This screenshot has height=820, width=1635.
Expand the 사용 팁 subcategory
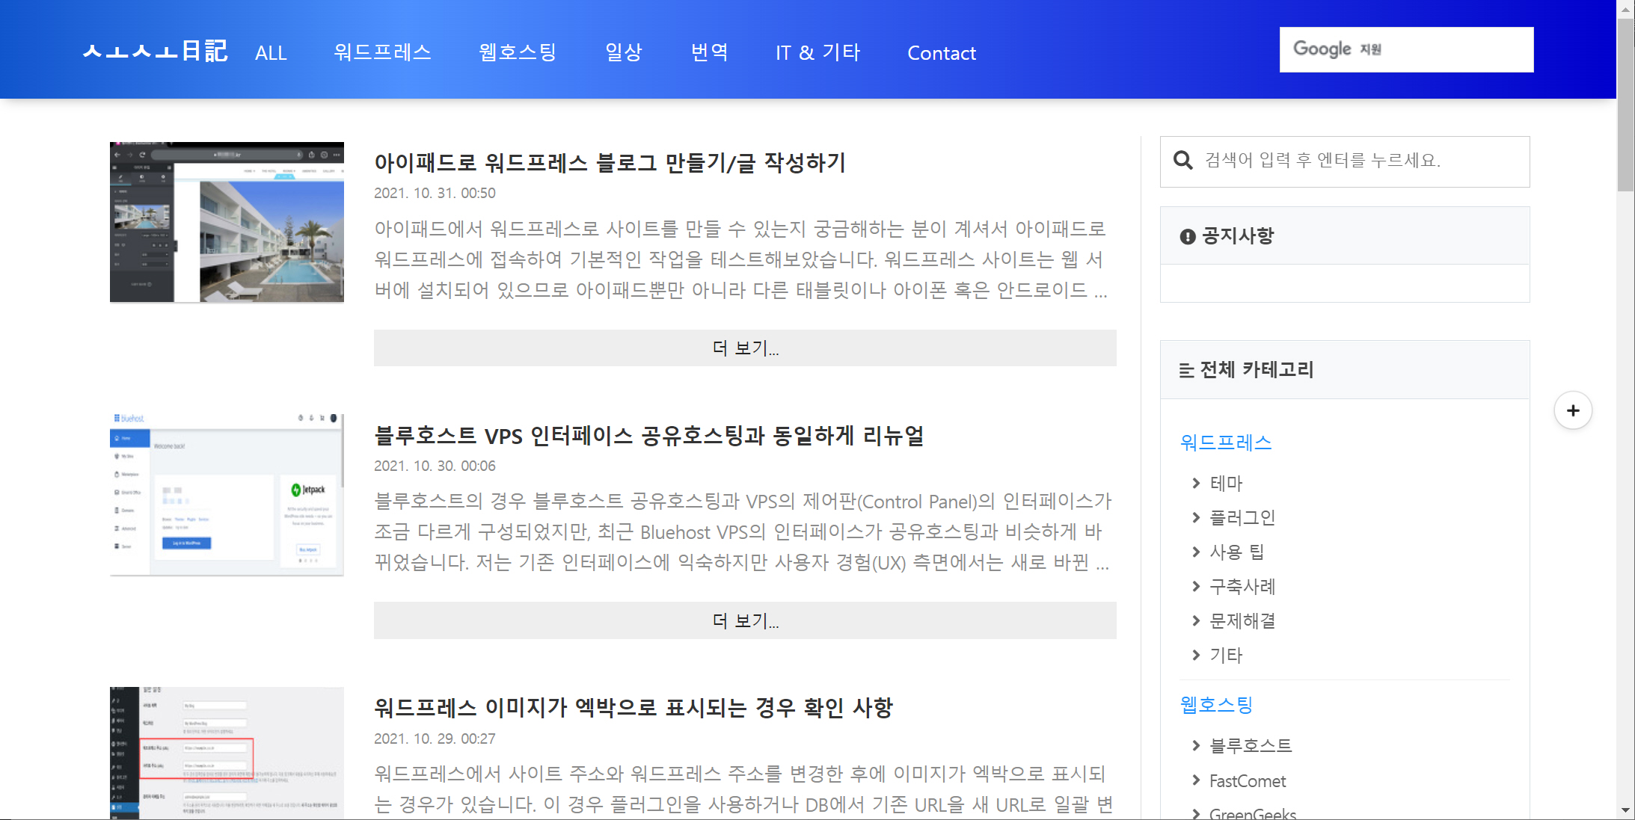point(1236,552)
